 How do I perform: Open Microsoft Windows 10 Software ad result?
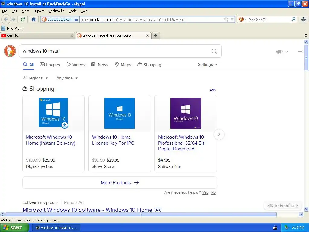(x=88, y=210)
